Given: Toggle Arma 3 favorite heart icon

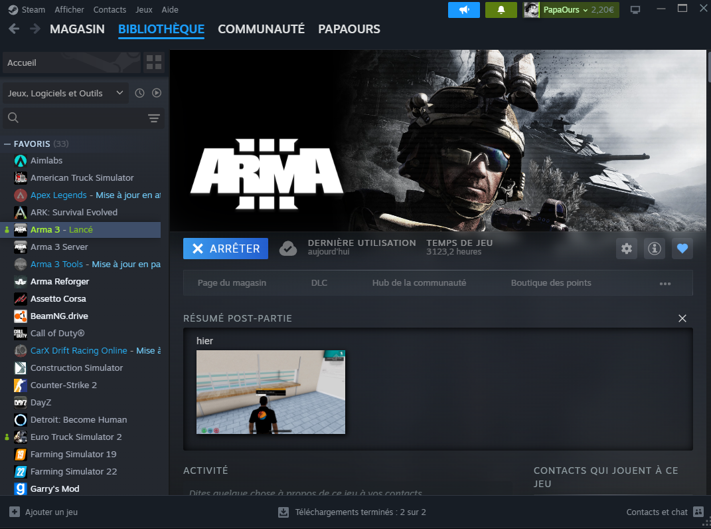Looking at the screenshot, I should tap(682, 249).
